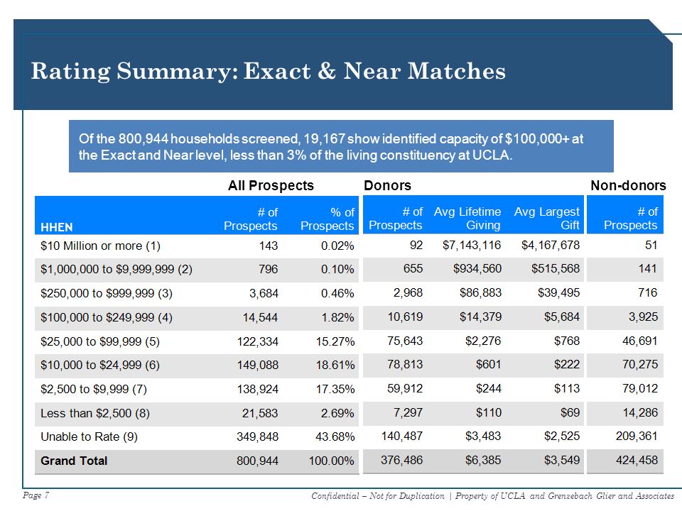
Task: Click the Donors group heading
Action: point(388,185)
